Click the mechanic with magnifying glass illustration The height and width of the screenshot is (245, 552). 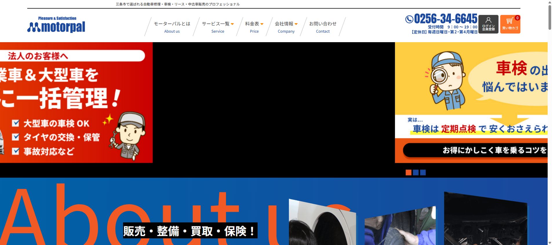pos(445,81)
